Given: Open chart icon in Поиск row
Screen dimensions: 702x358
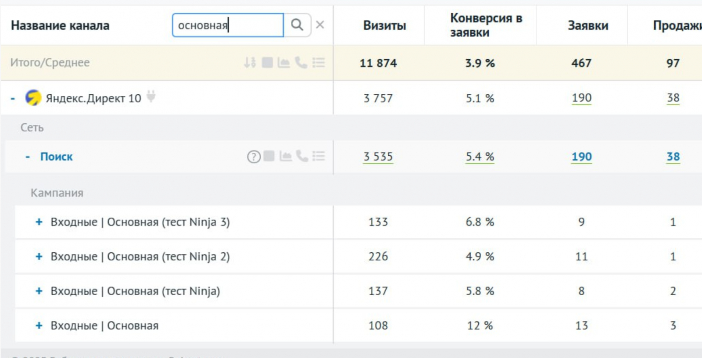Looking at the screenshot, I should click(286, 156).
